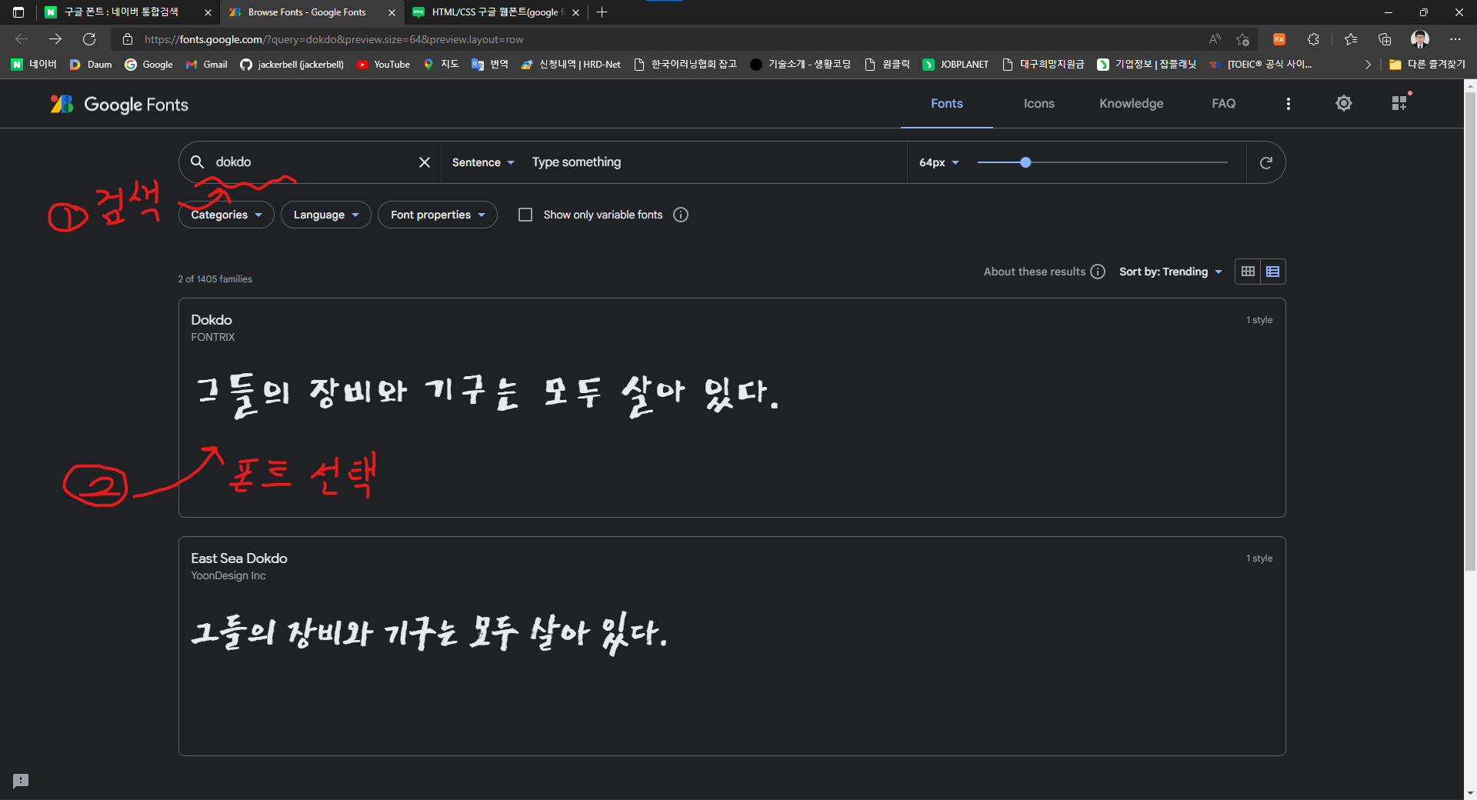Focus the Type something preview field

click(715, 162)
